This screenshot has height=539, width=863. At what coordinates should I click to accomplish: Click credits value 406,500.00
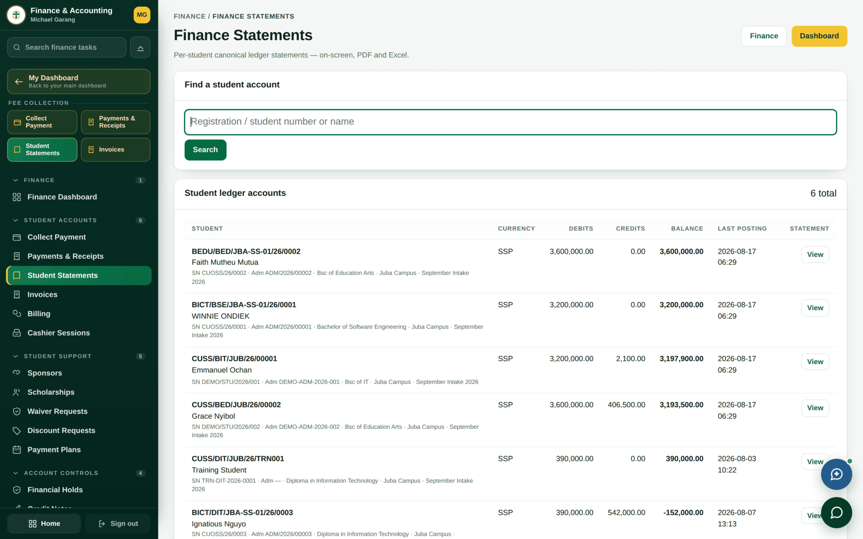click(626, 405)
